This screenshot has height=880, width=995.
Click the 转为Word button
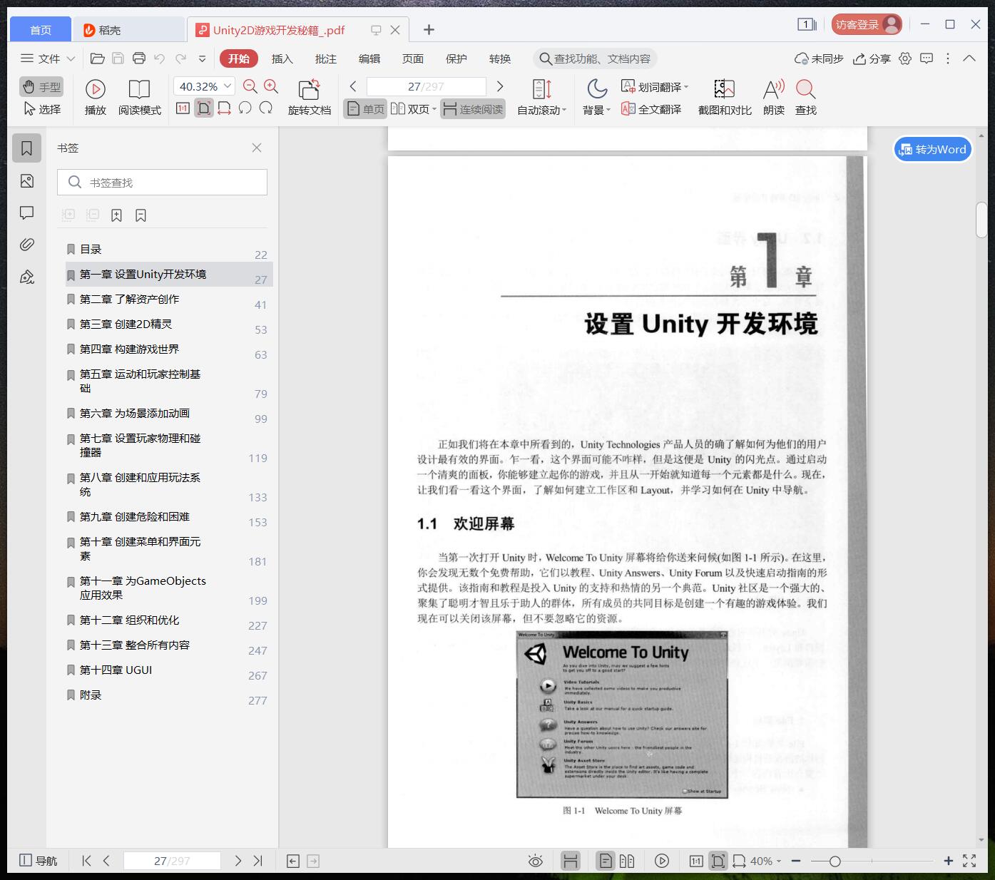[x=933, y=149]
